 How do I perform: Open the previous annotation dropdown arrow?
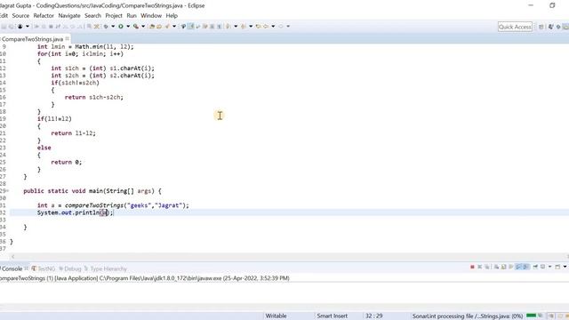[x=251, y=27]
